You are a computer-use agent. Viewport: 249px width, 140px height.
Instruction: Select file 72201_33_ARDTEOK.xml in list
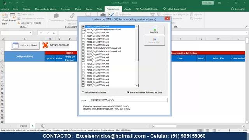(98, 42)
